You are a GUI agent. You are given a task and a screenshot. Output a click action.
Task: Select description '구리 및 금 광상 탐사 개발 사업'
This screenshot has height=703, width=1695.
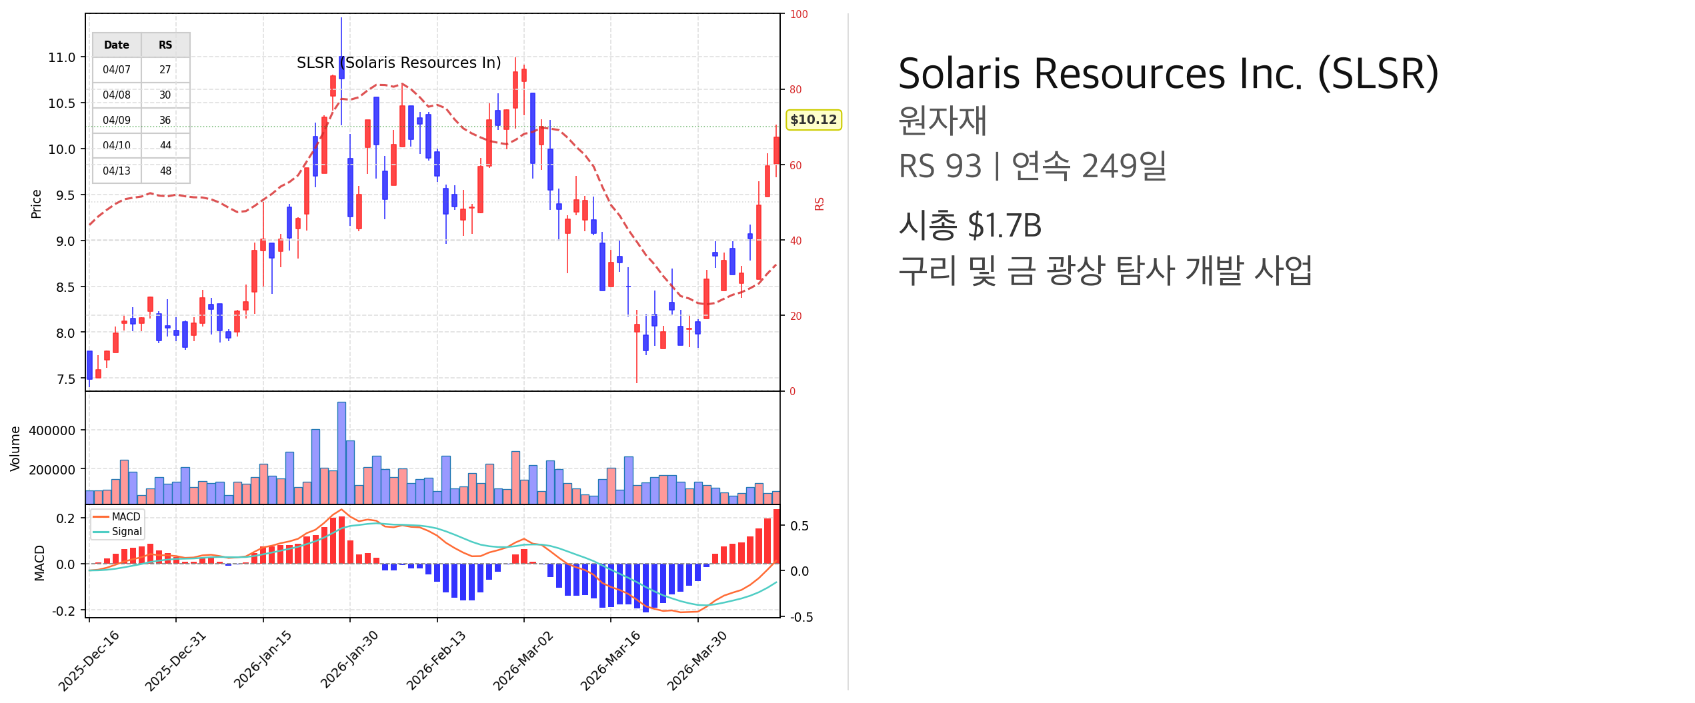click(x=1105, y=271)
